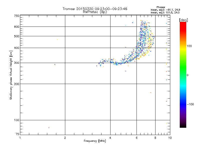
Task: Click 'mean, sd,O: -81.1, 24.8' text
Action: coord(165,10)
